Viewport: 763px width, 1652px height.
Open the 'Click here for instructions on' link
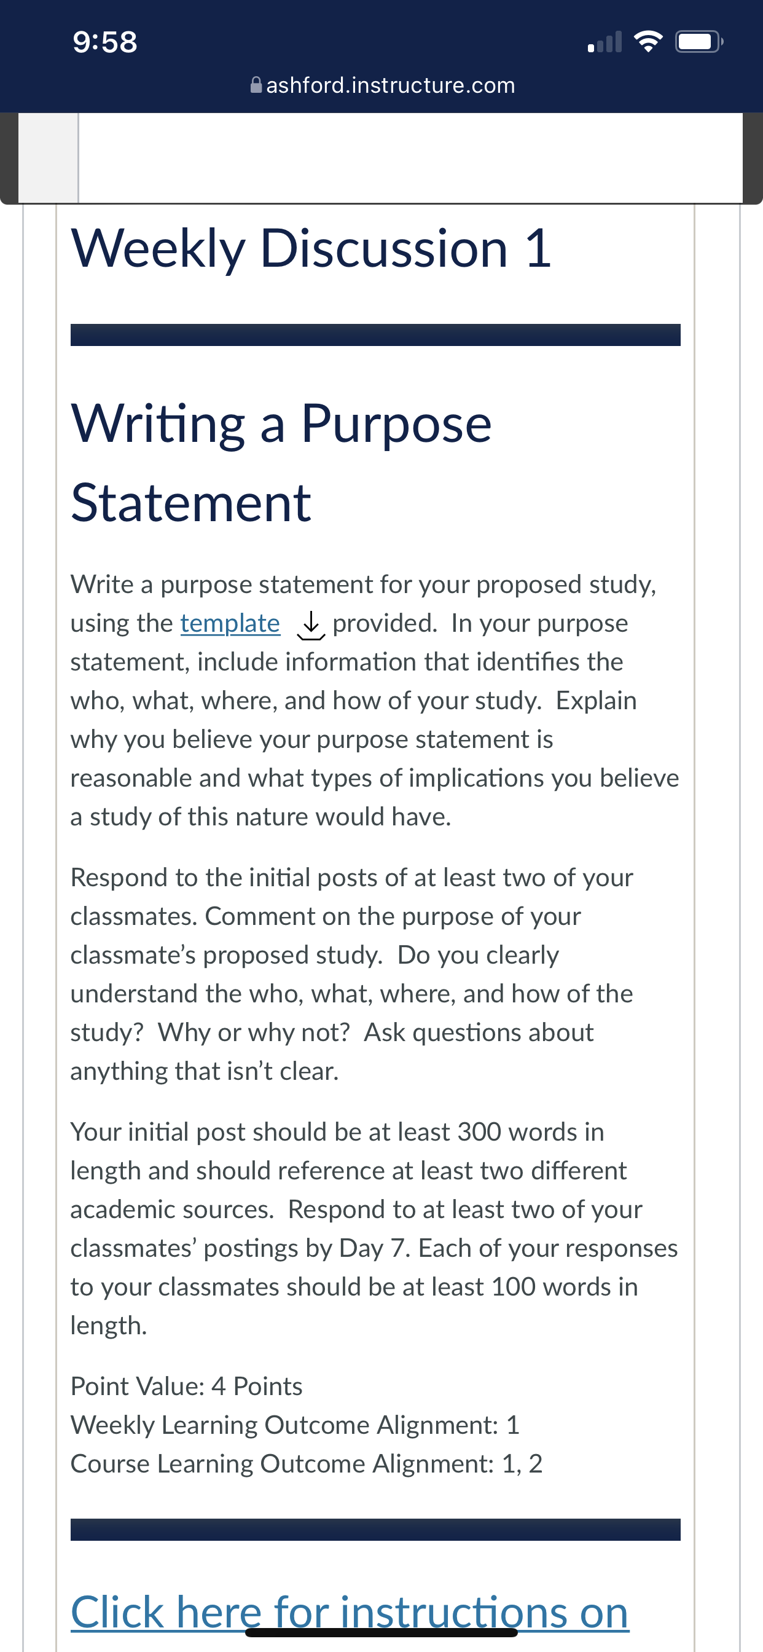pos(350,1611)
